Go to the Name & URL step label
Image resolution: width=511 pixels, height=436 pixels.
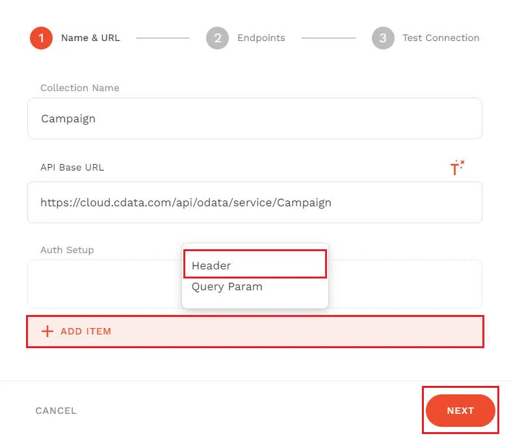tap(90, 38)
